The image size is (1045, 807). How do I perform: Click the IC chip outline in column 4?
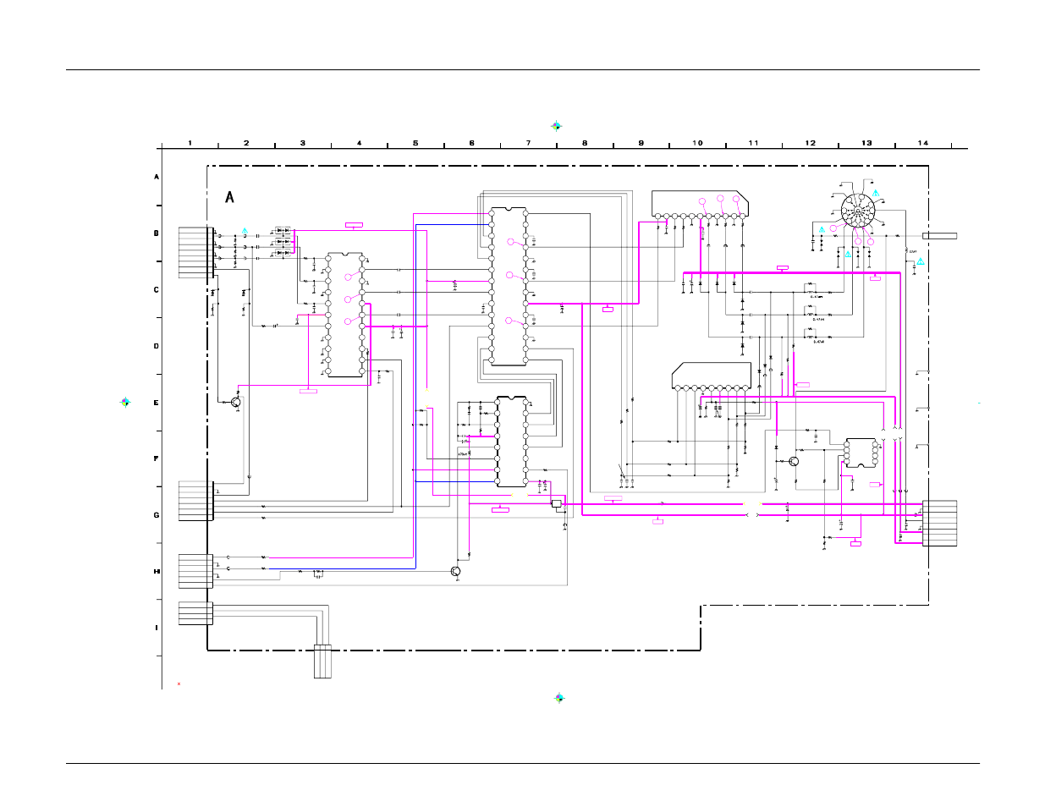pyautogui.click(x=345, y=315)
